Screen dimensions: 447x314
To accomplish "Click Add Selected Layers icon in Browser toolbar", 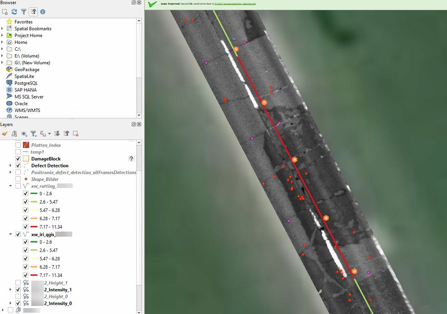I will pos(5,12).
